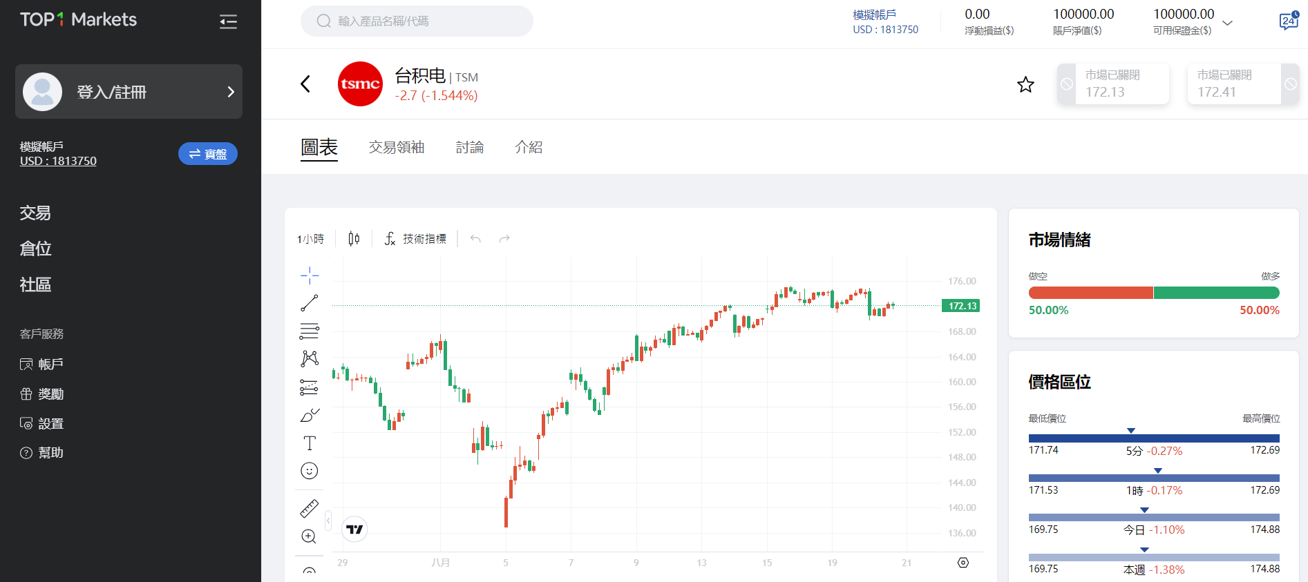This screenshot has width=1308, height=582.
Task: Open the 24-hour support chat icon
Action: [1289, 21]
